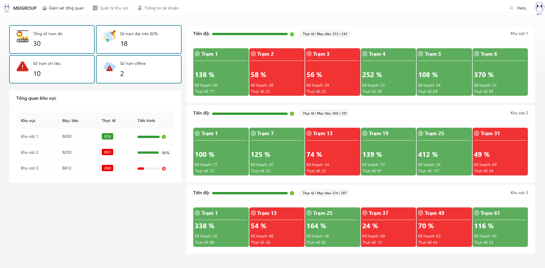Click the Khu vực 2 label at panel right
This screenshot has height=268, width=545.
(x=519, y=113)
